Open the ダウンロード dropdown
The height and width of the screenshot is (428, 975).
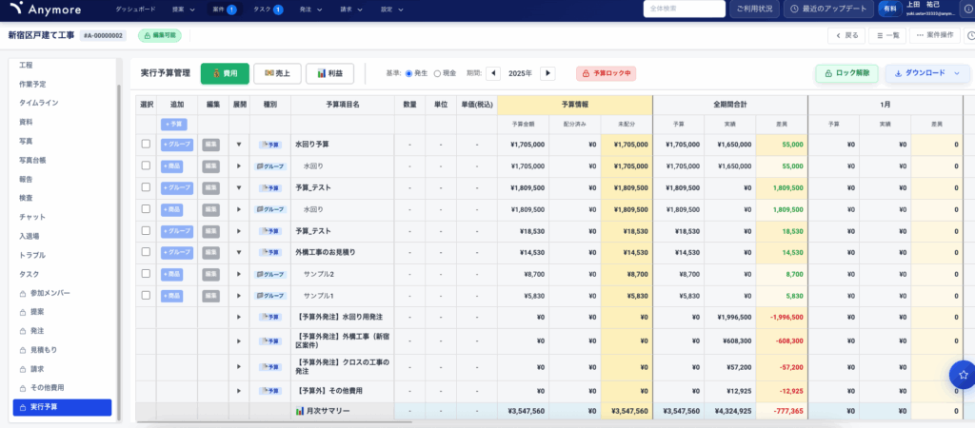tap(927, 73)
